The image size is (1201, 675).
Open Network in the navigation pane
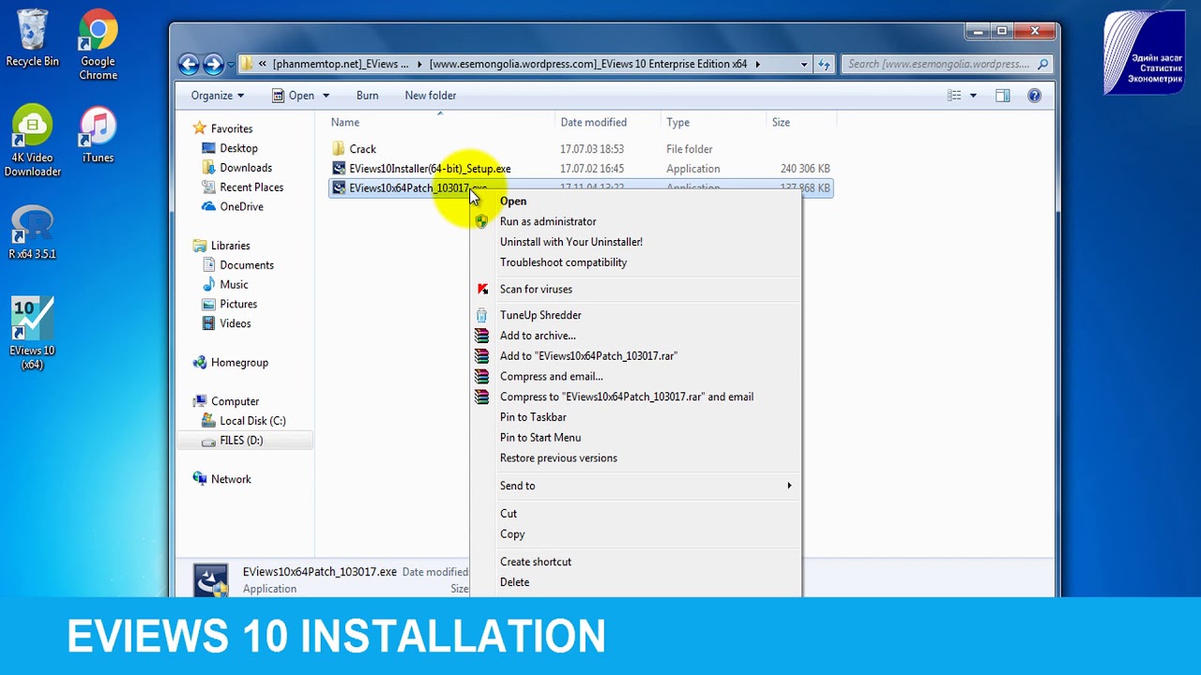(231, 479)
